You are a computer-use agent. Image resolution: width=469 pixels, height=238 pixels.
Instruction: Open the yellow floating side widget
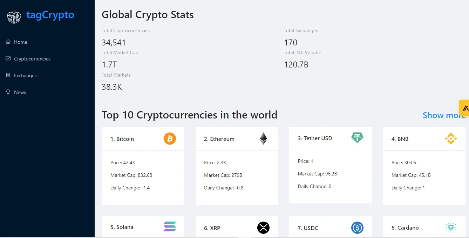coord(464,108)
